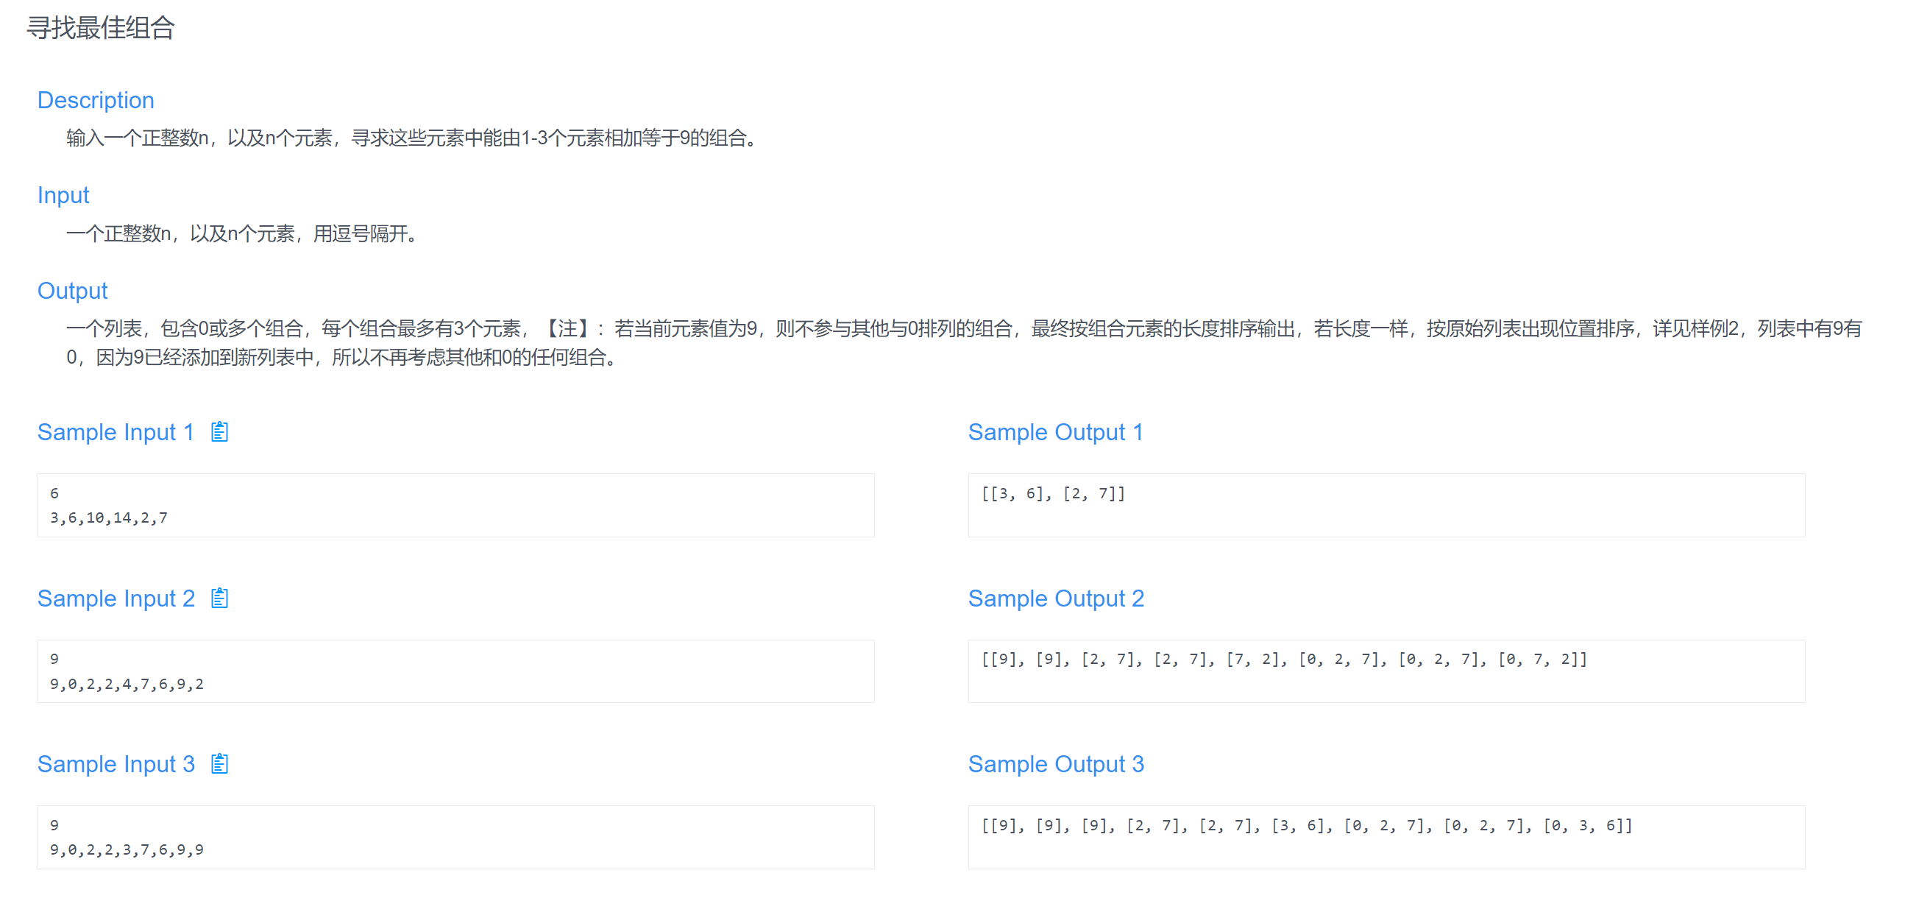Click the page title 寻找最佳组合

point(101,28)
